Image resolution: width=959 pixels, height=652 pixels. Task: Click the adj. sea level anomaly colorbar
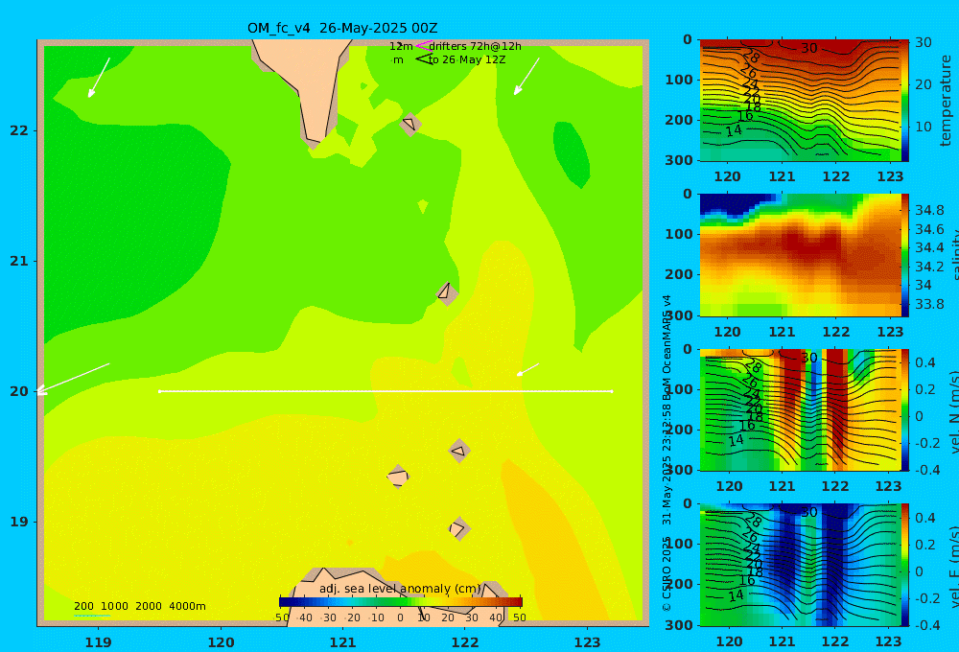click(401, 602)
